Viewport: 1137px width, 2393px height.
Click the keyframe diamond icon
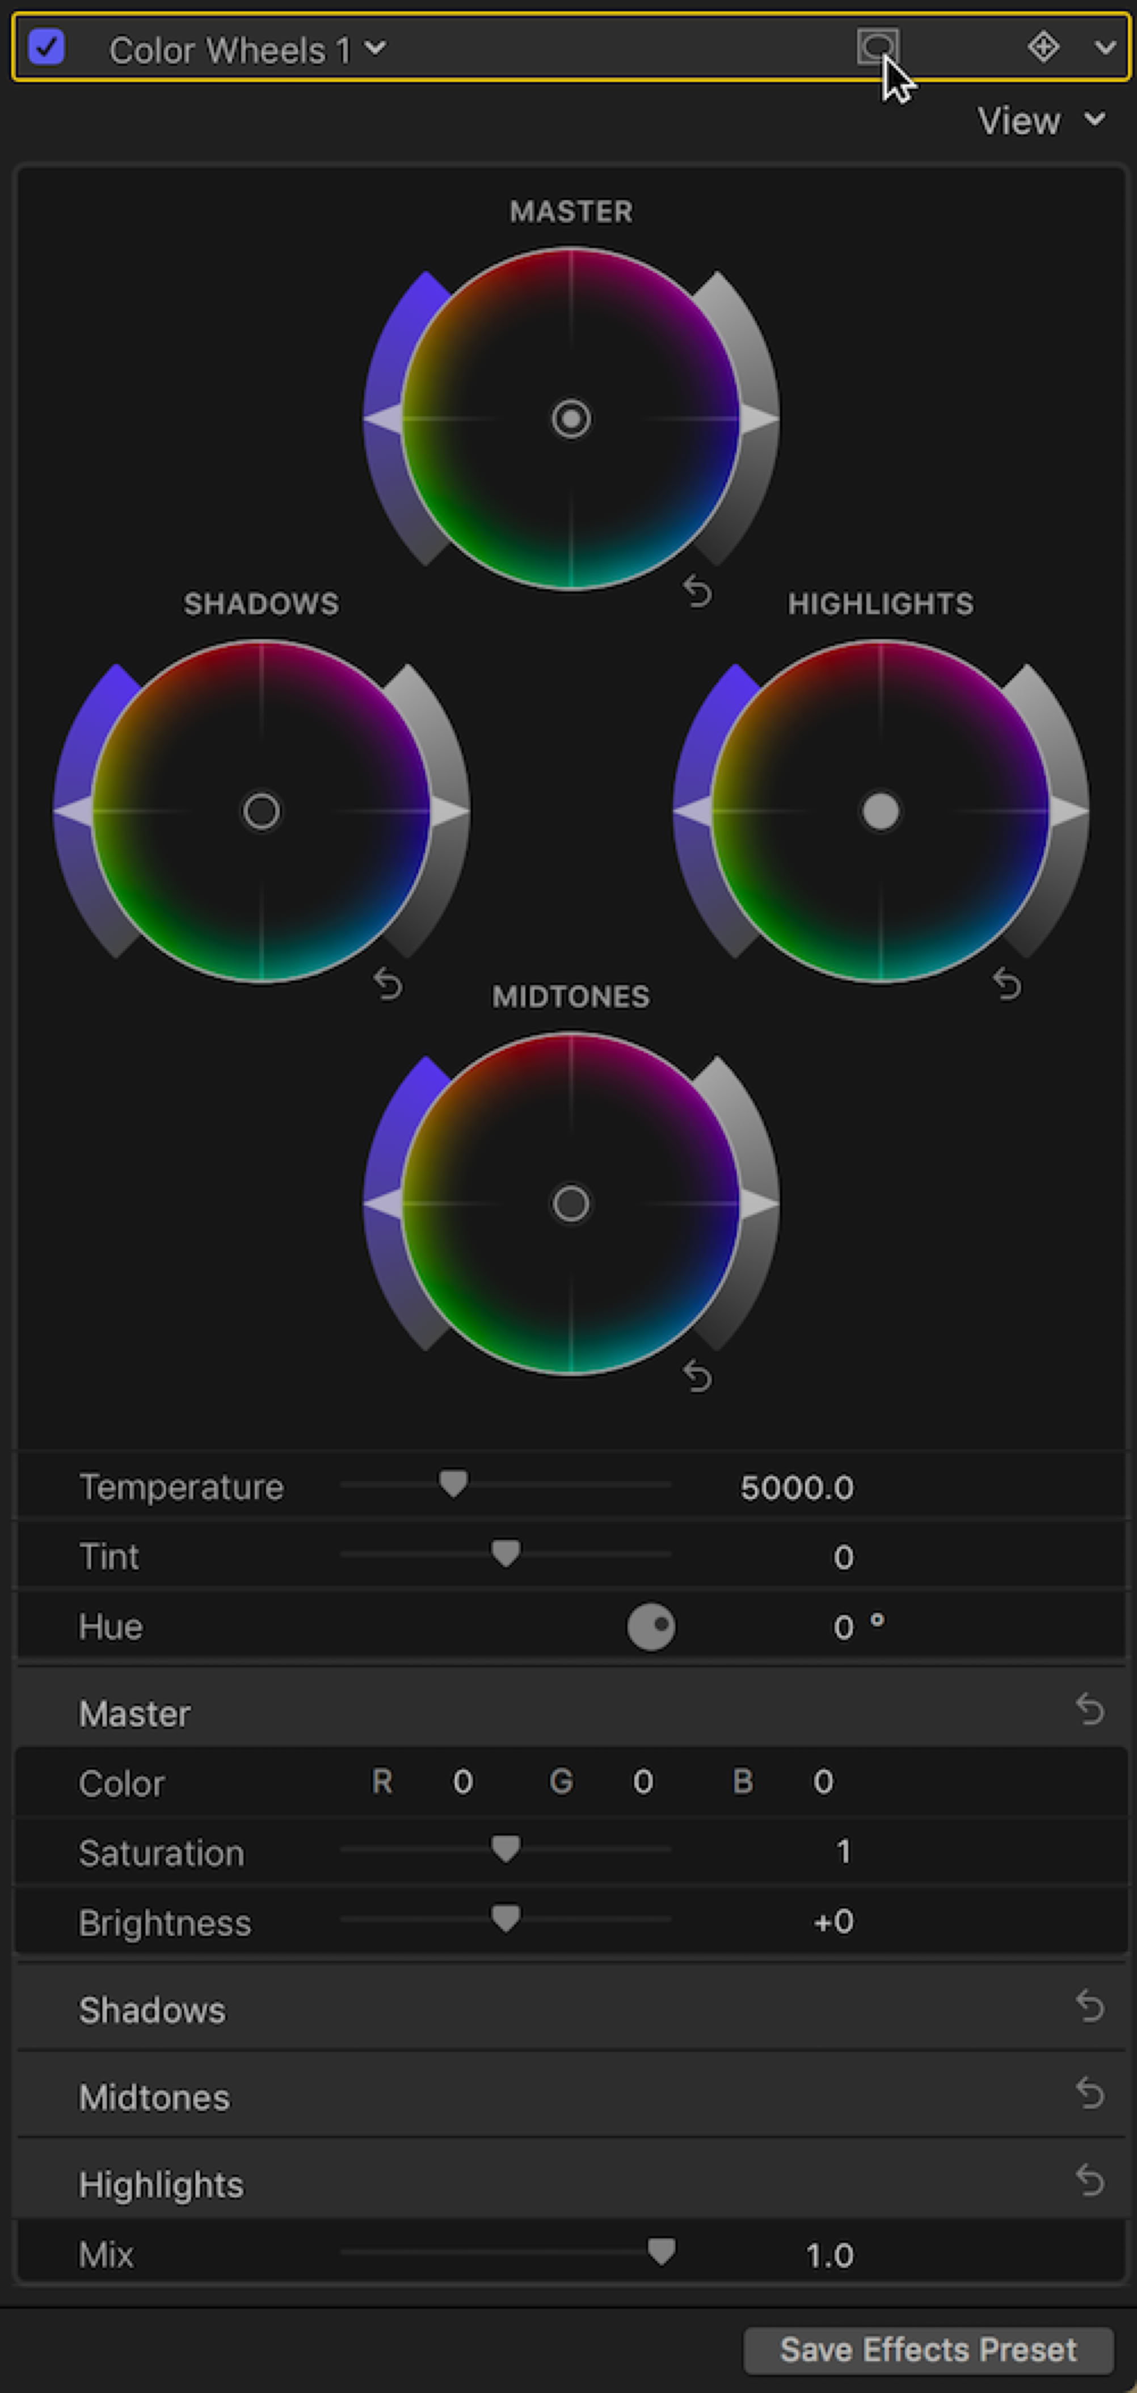tap(1043, 45)
